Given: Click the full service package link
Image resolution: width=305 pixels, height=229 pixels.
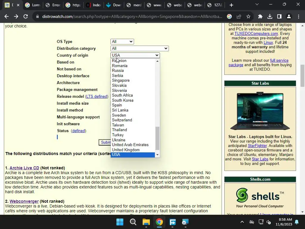Looking at the screenshot, I should pyautogui.click(x=259, y=63).
